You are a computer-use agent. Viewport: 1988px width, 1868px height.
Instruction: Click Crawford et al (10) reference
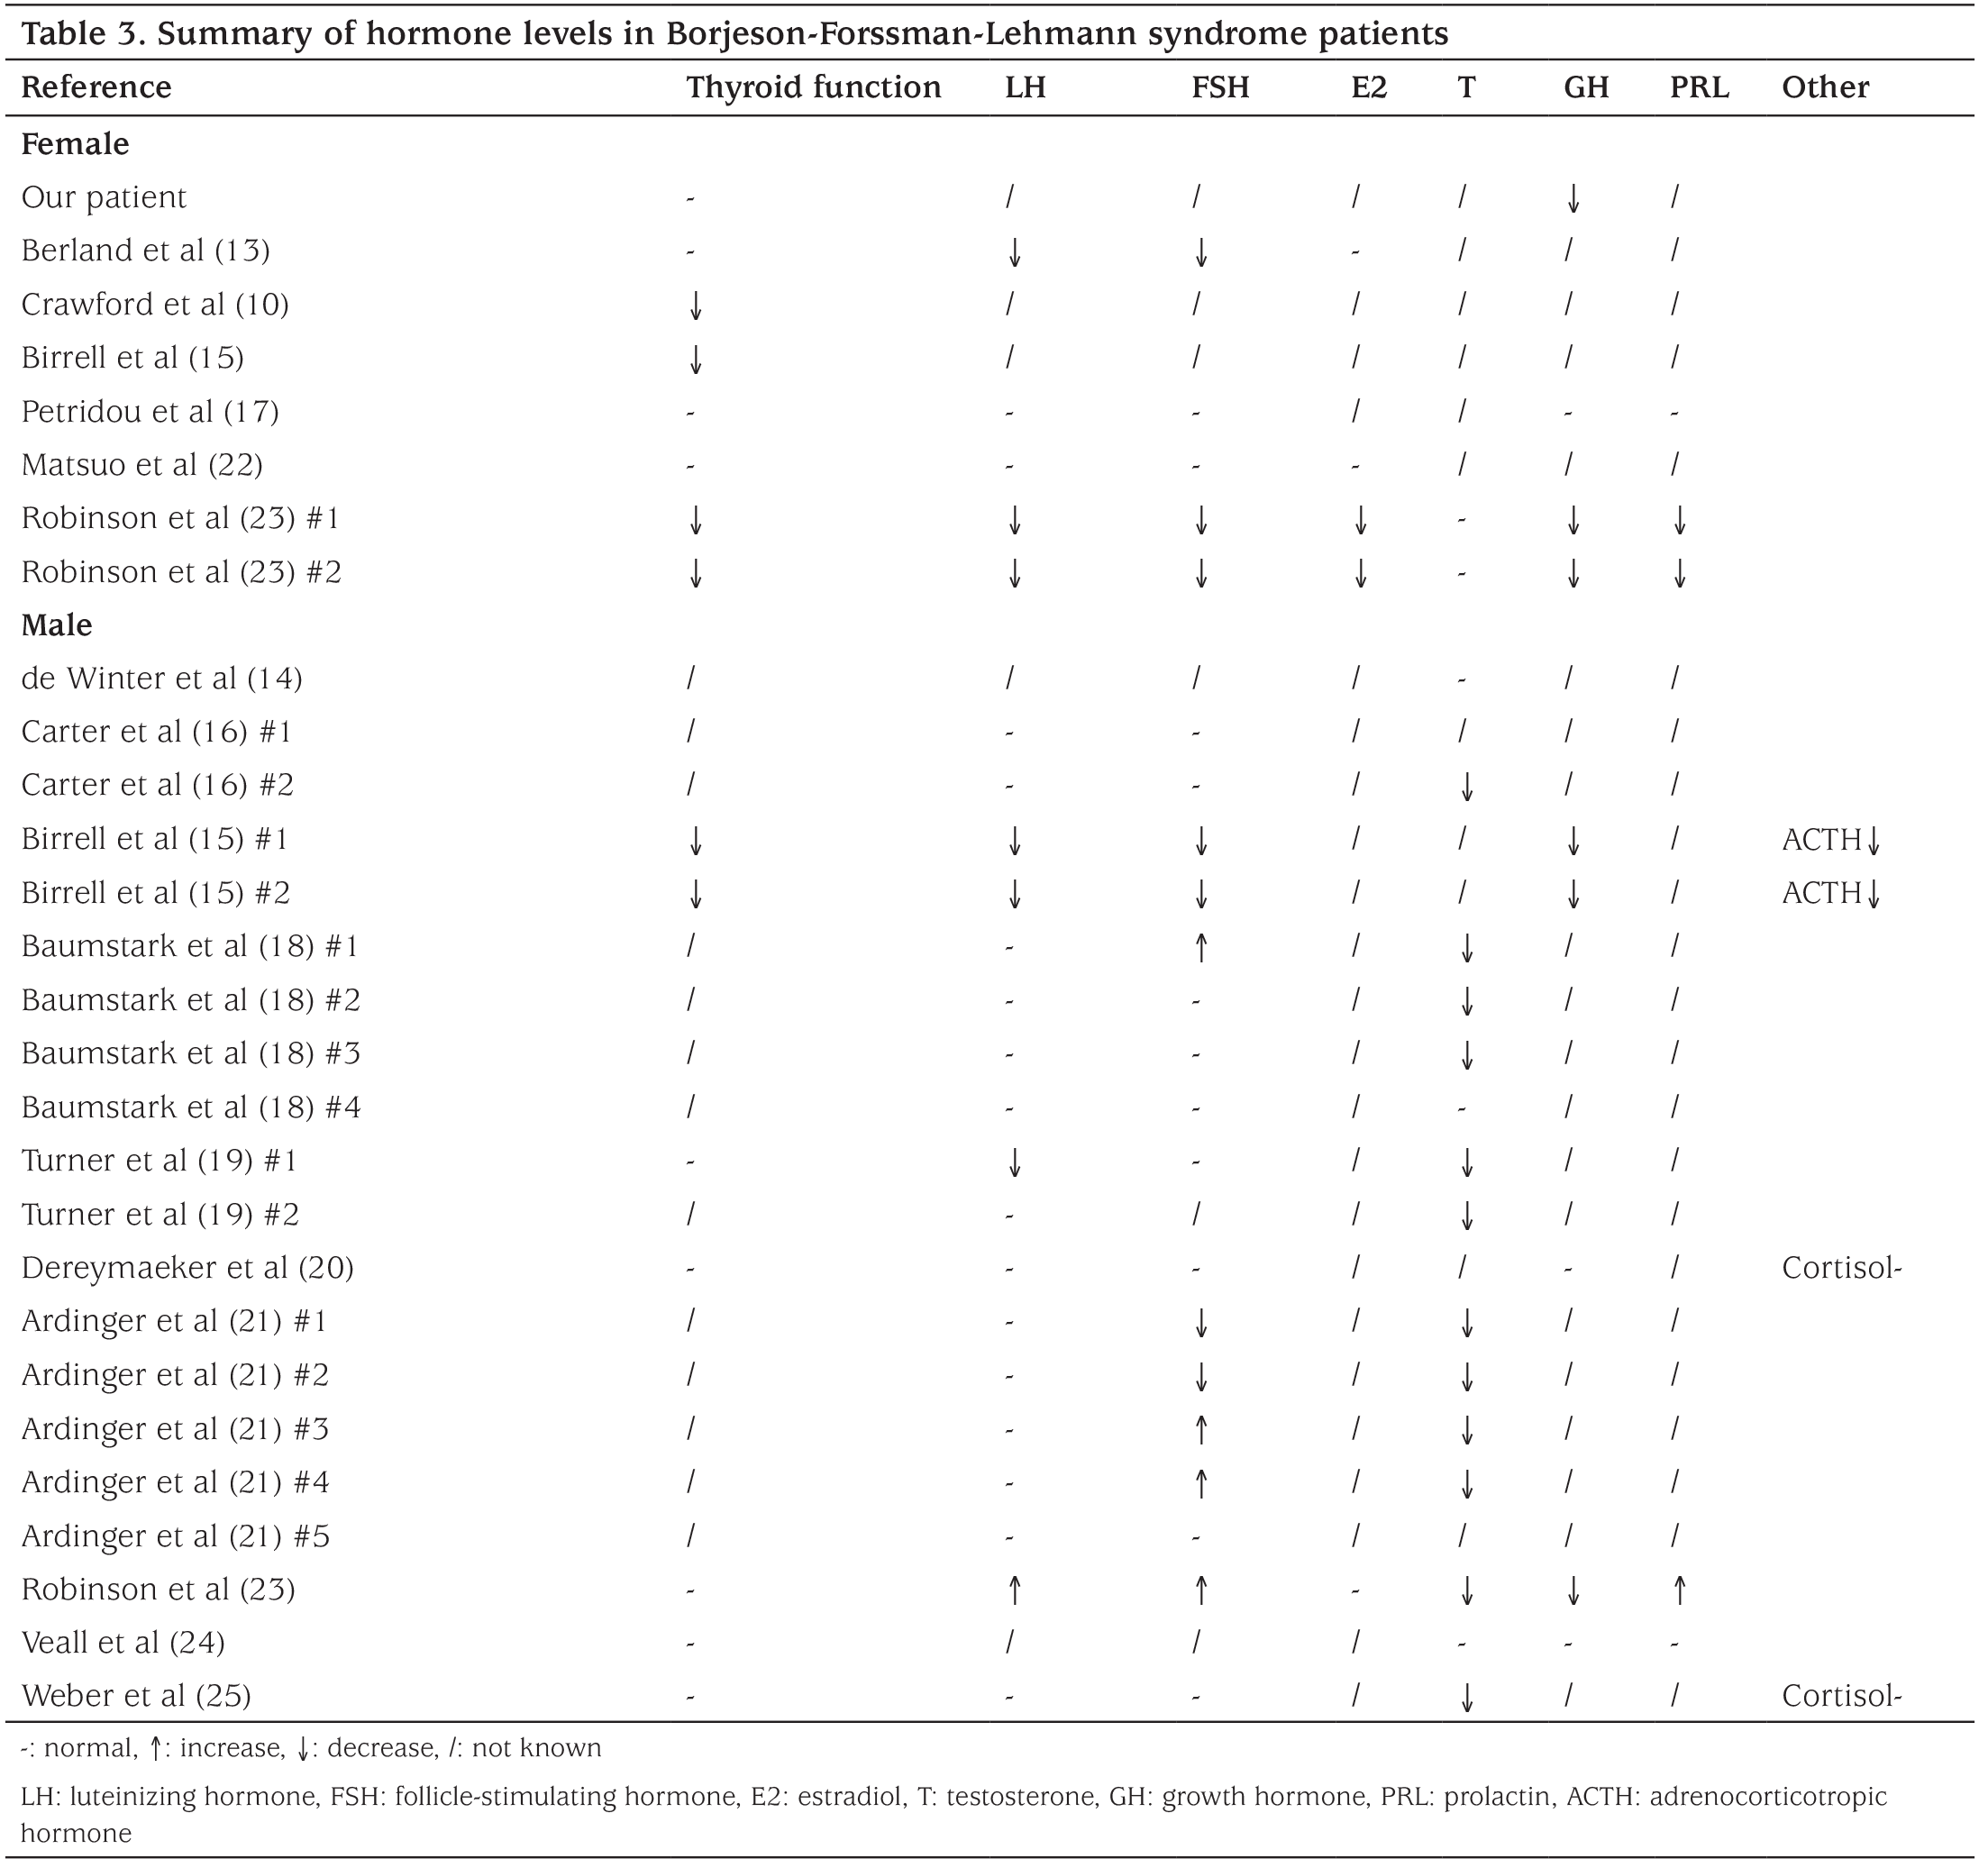155,305
